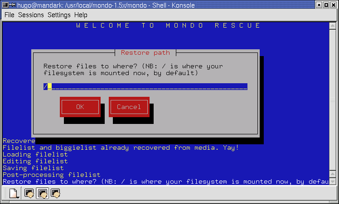Switch to the first shell session icon
Viewport: 339px width, 204px height.
[29, 194]
